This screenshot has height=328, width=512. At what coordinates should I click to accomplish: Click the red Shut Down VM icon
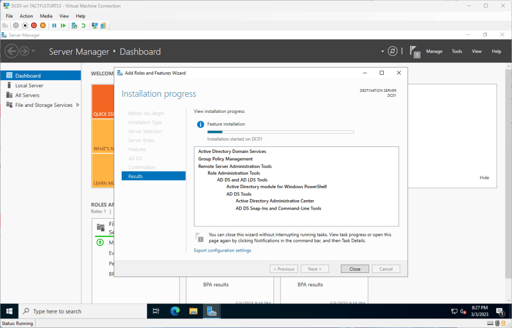tap(34, 26)
